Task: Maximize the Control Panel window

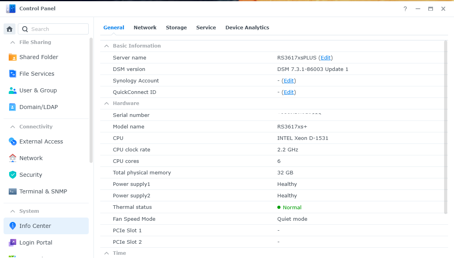Action: pos(431,9)
